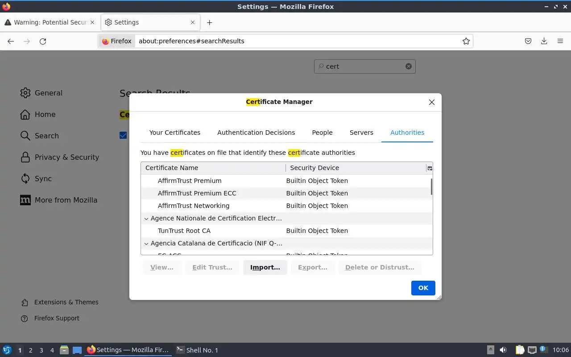Collapse Agence Nationale de Certification group

coord(146,218)
